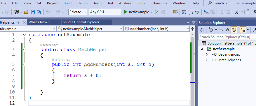Click Collapse All in Solution Explorer
This screenshot has height=106, width=256.
point(227,30)
